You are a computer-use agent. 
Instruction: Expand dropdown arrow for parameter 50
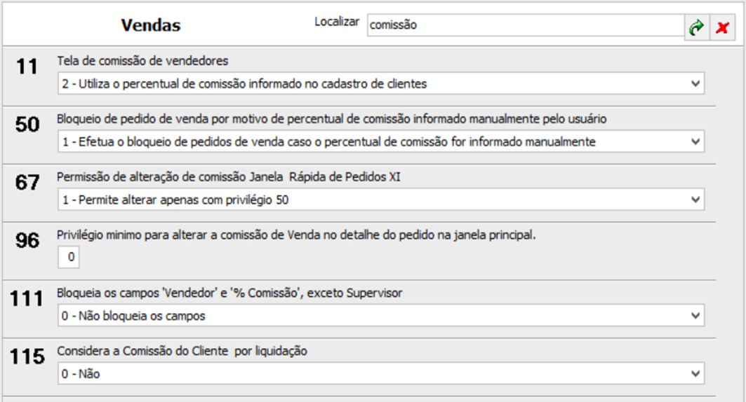click(695, 141)
